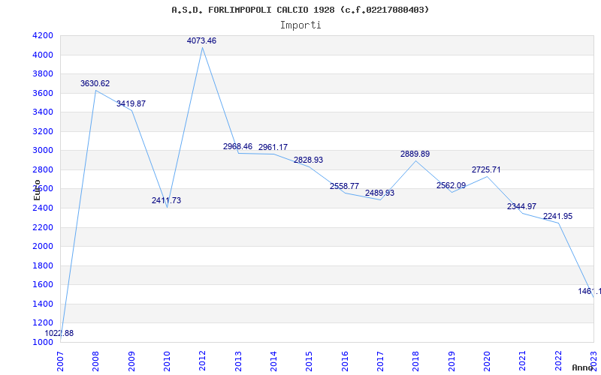Select the 2344.97 data label
This screenshot has height=375, width=601.
coord(521,207)
